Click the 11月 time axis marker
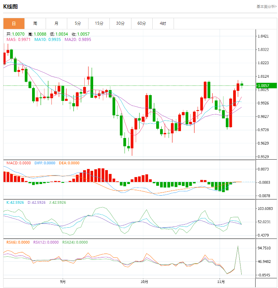Screen dimensions: 278x288 (x=221, y=281)
